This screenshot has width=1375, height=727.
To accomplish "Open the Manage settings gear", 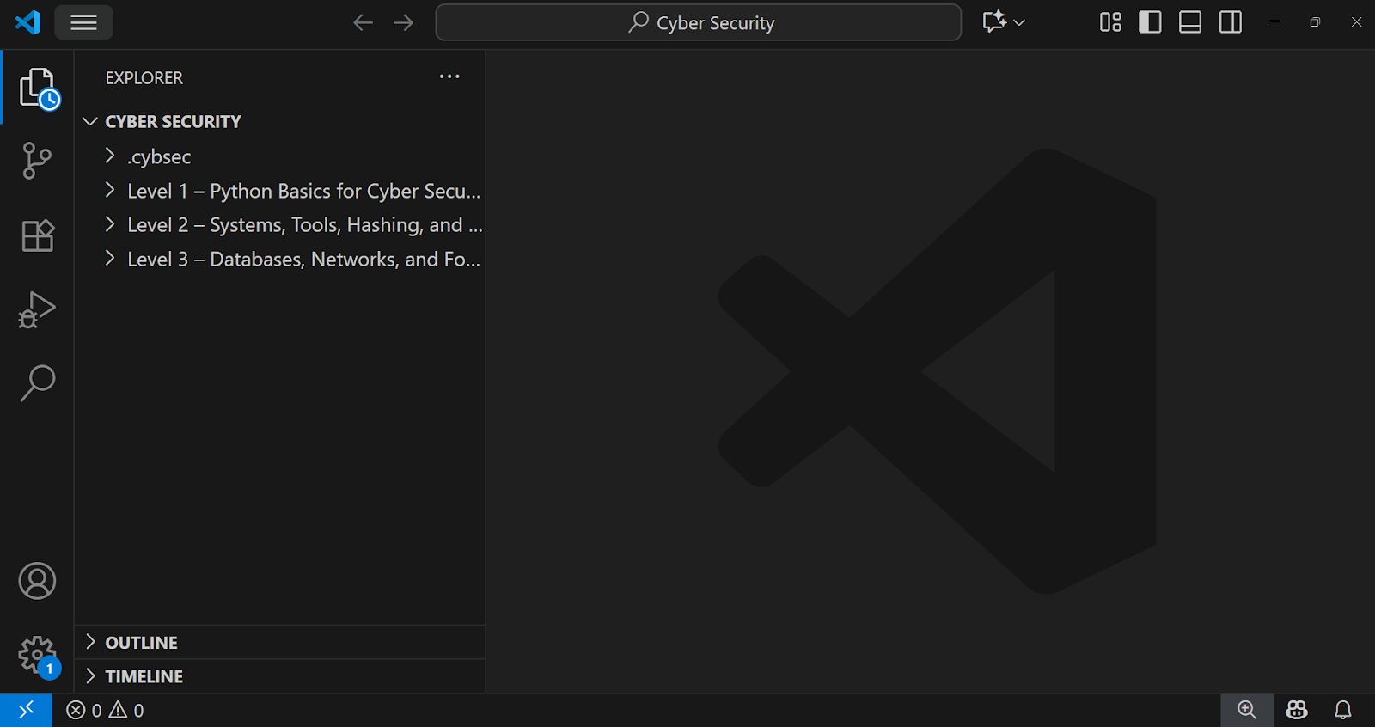I will (37, 656).
